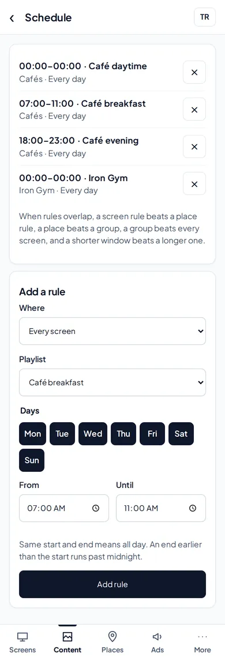Open the Until time clock picker

pyautogui.click(x=193, y=508)
